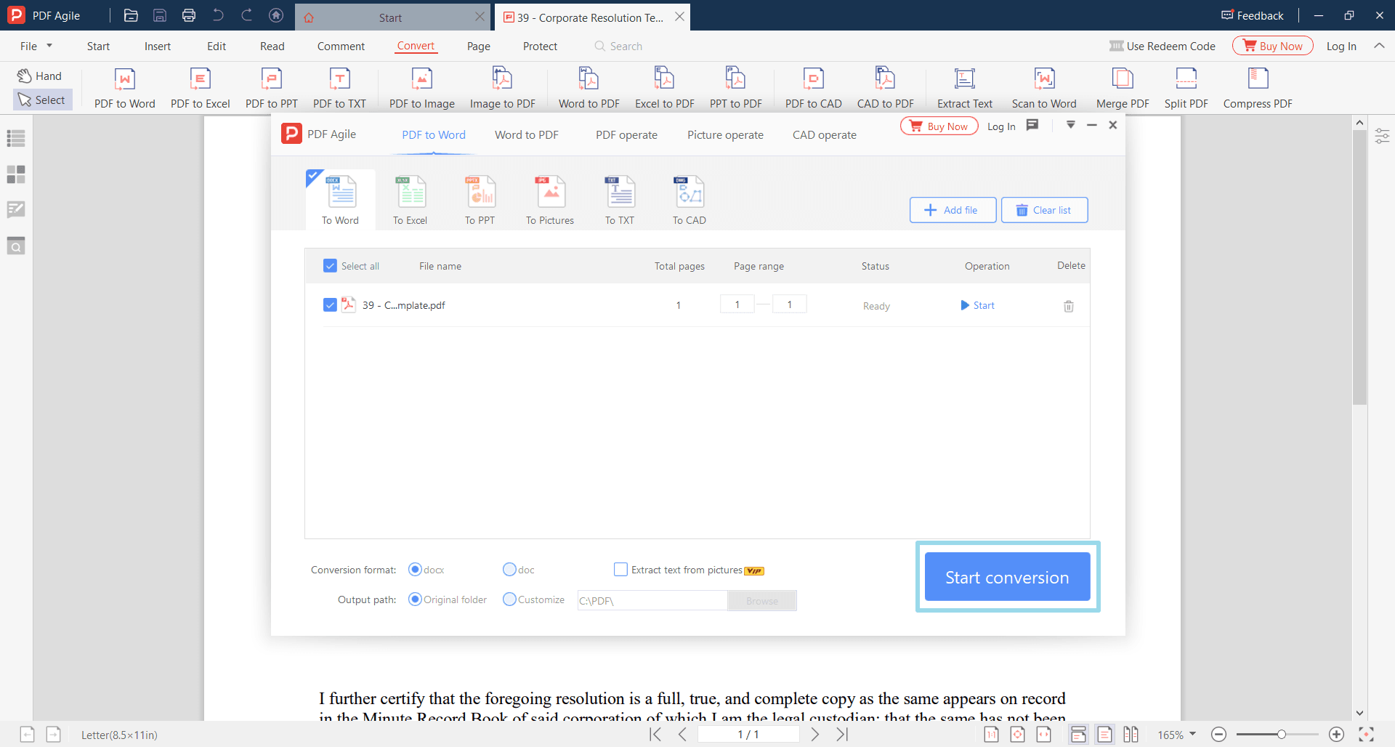Click the page range start field
The width and height of the screenshot is (1395, 747).
click(737, 304)
